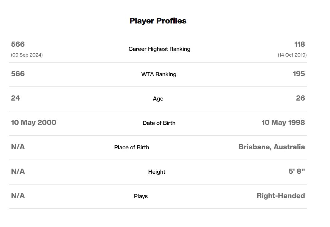Viewport: 330px width, 227px height.
Task: Select the WTA Ranking label
Action: [159, 74]
